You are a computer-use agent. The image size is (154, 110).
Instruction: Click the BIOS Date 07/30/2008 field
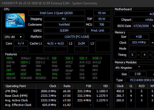click(x=141, y=26)
